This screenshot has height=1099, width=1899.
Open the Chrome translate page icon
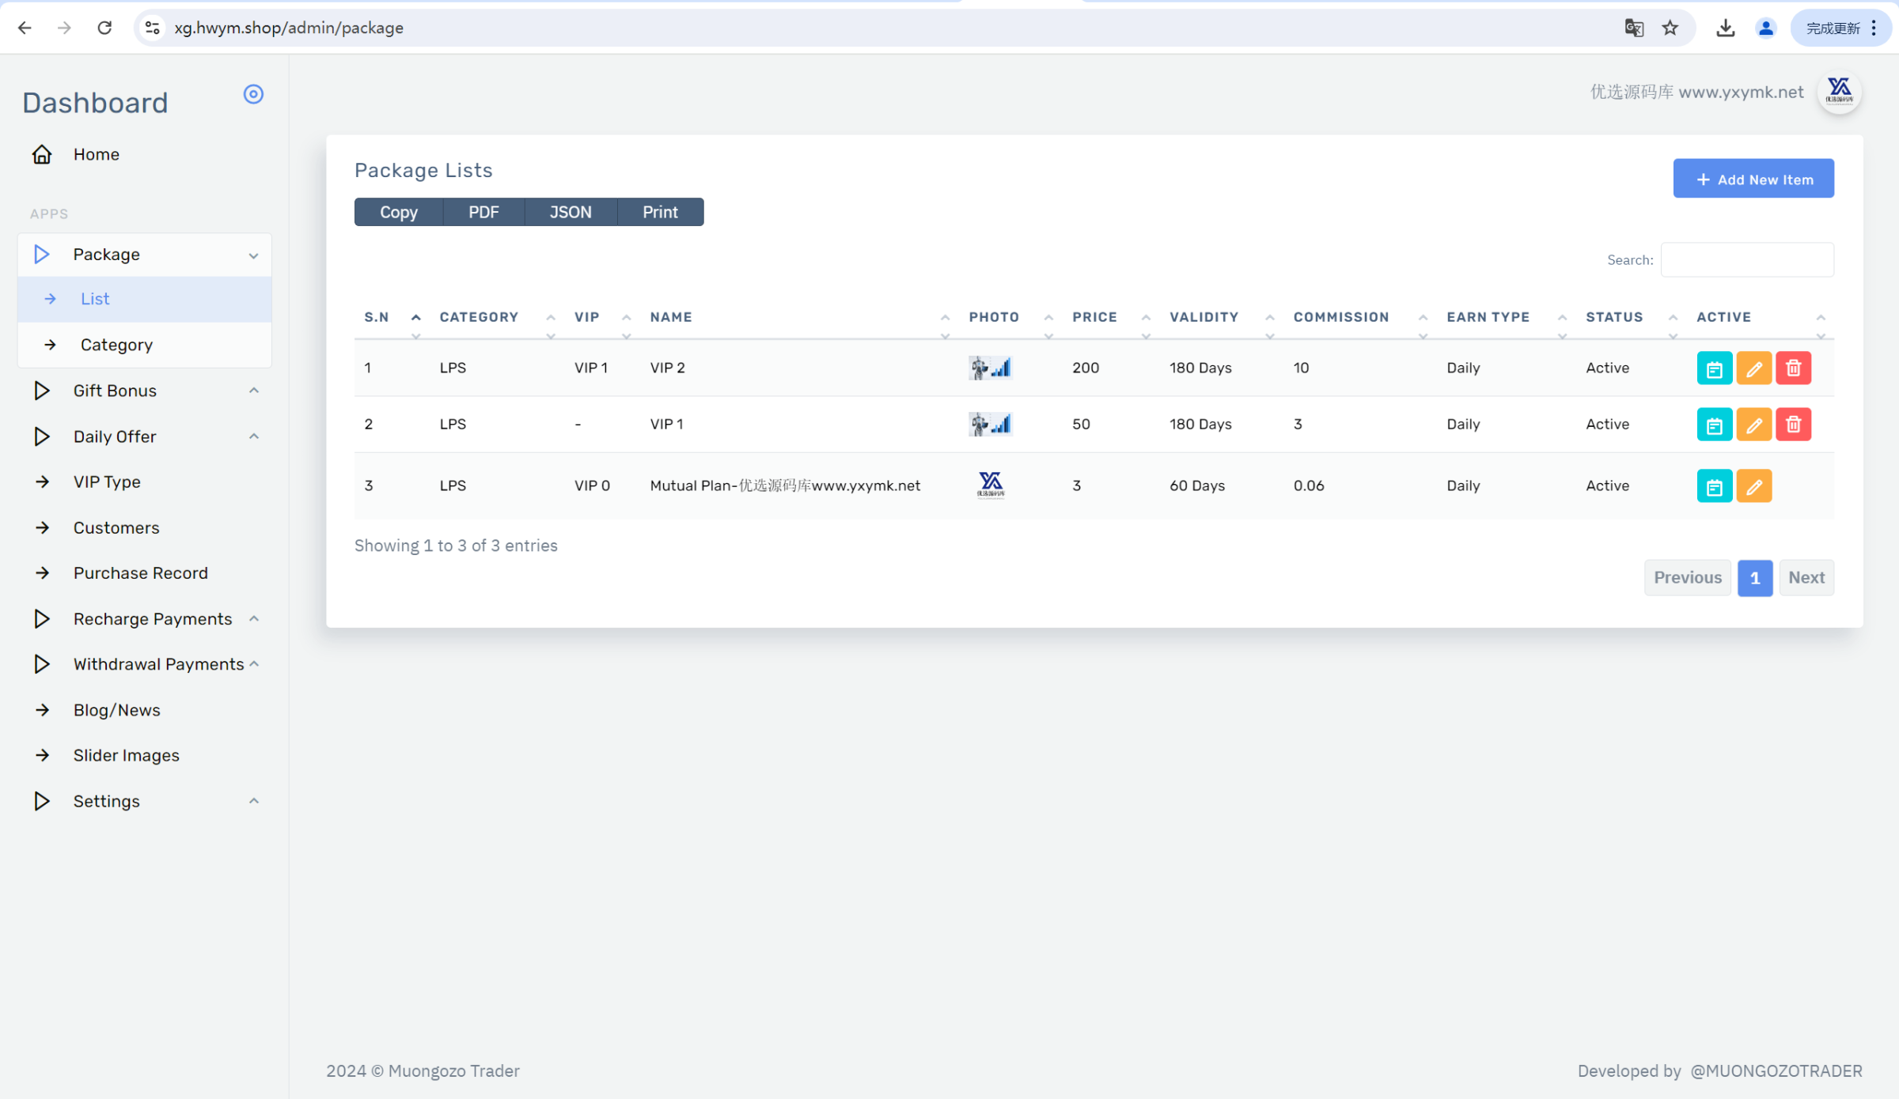pyautogui.click(x=1633, y=28)
